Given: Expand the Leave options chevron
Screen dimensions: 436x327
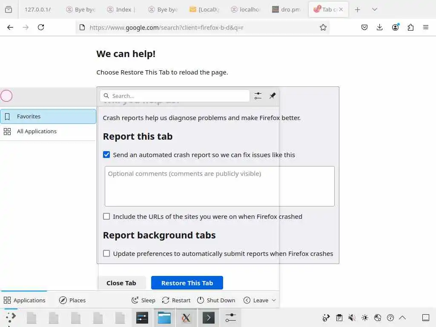Looking at the screenshot, I should click(274, 300).
